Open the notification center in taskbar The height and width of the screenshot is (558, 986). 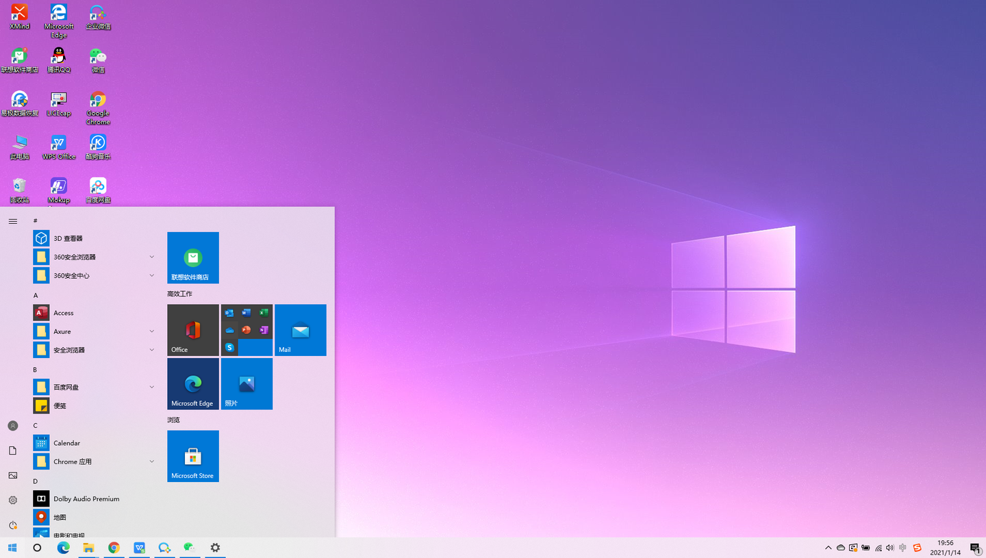pos(975,548)
